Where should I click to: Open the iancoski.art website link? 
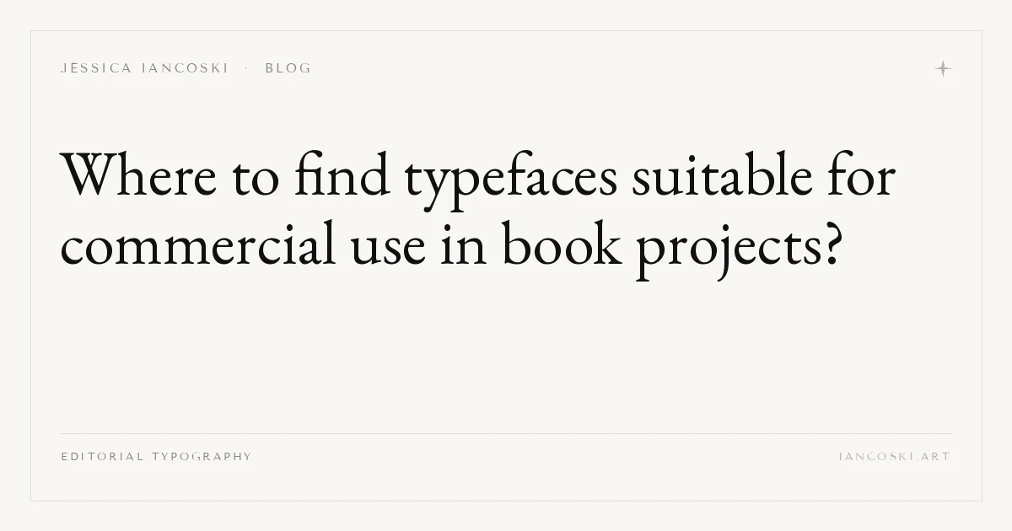(x=895, y=457)
